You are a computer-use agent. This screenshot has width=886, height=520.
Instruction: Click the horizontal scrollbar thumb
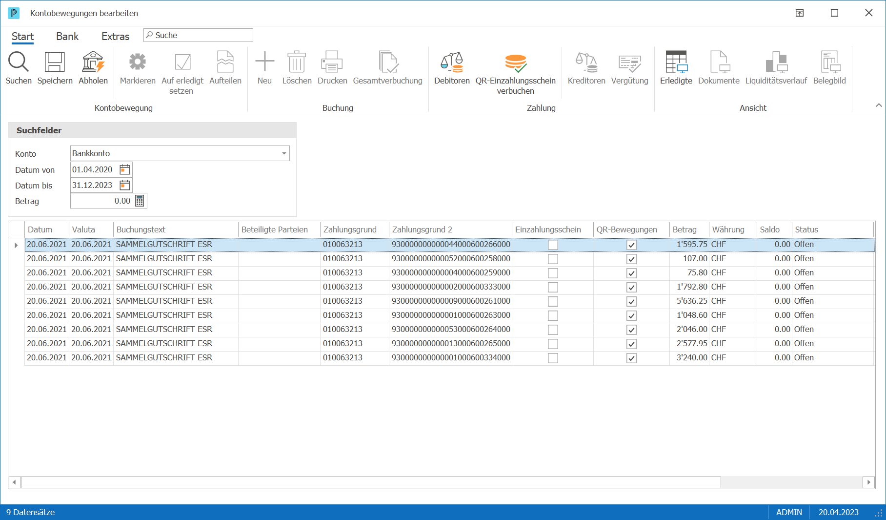[x=371, y=482]
